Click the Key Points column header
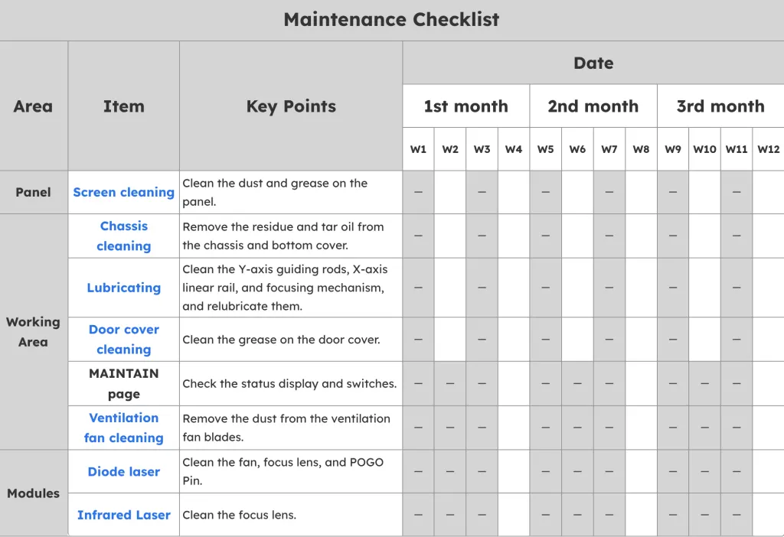 pyautogui.click(x=291, y=106)
